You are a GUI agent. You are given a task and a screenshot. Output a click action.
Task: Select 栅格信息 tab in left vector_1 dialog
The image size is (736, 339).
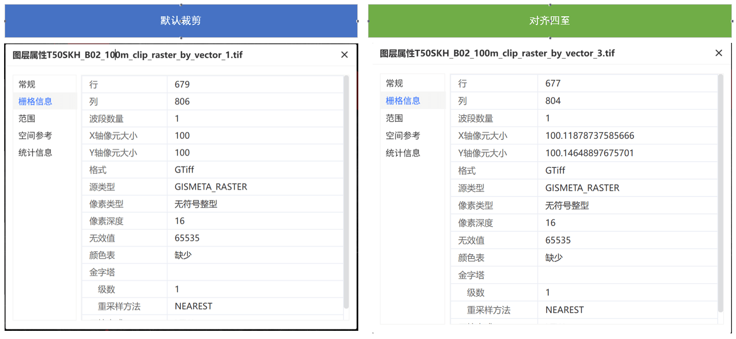[35, 101]
